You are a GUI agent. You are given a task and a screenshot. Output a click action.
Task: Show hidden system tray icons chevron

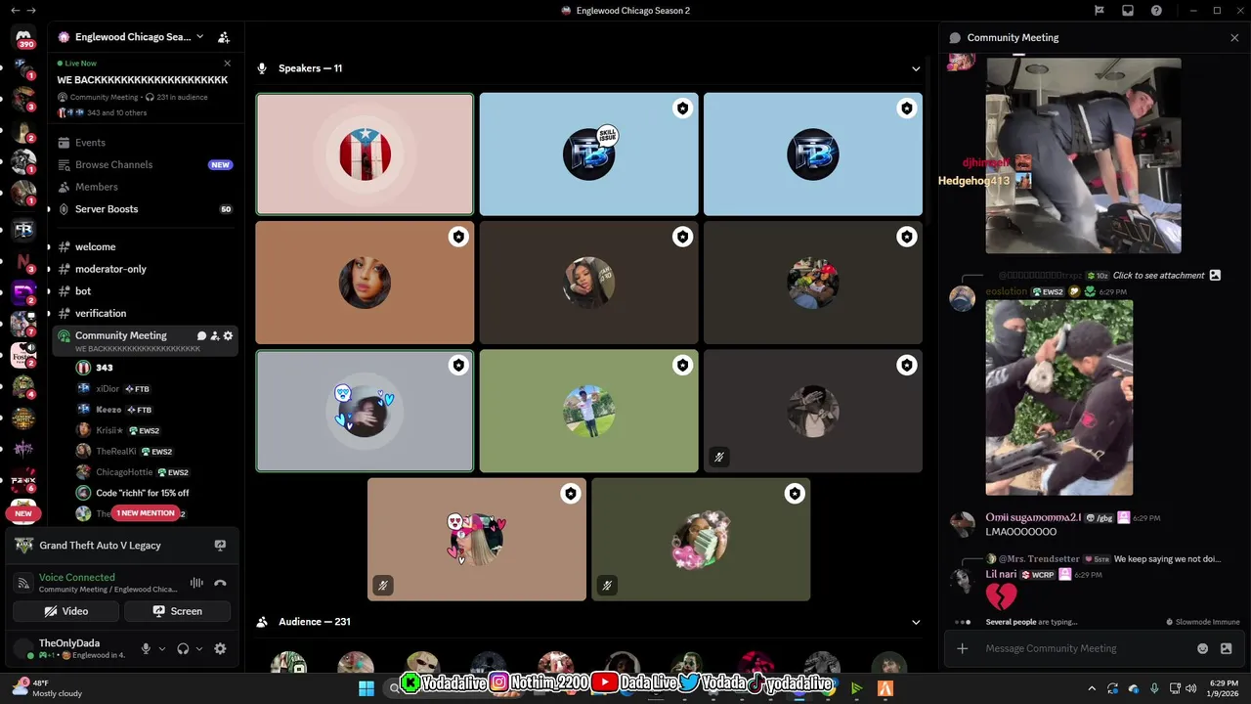click(x=1092, y=688)
